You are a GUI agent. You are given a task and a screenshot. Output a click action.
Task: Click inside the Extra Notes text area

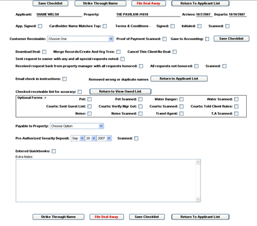tap(106, 181)
